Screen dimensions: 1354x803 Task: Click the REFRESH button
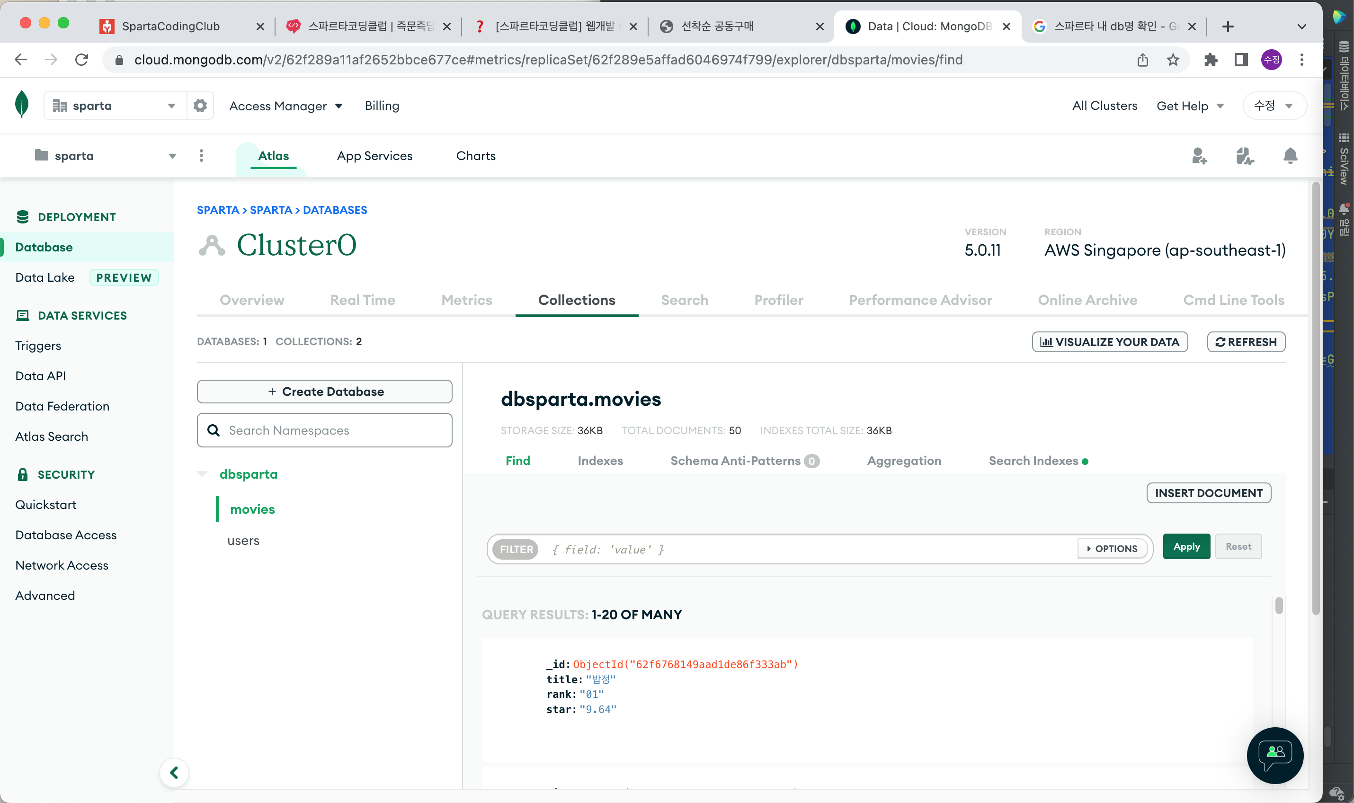pos(1246,342)
